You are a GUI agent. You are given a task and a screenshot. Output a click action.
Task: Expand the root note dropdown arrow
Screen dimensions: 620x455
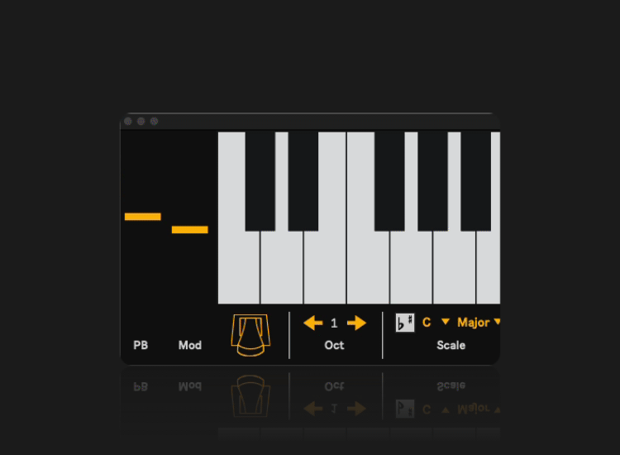(x=446, y=322)
